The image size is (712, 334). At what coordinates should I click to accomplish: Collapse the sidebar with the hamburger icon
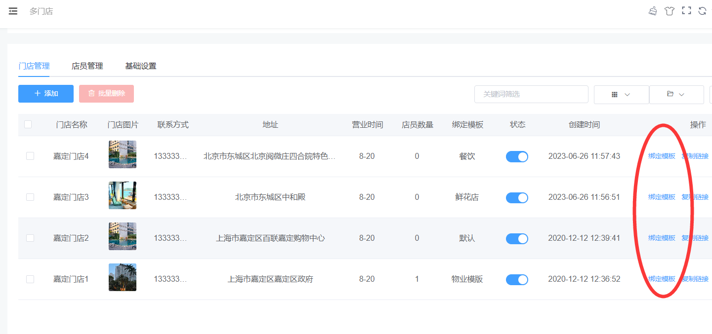point(13,11)
